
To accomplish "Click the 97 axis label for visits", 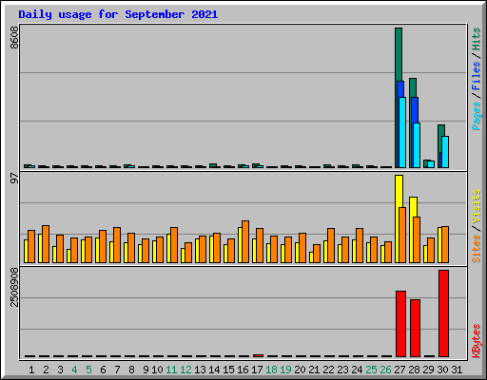I will [14, 178].
